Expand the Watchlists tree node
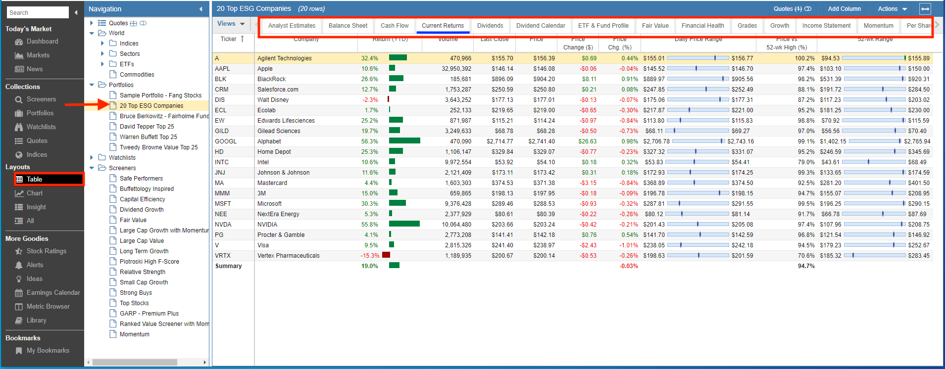945x369 pixels. coord(92,158)
